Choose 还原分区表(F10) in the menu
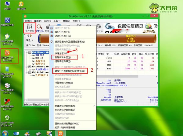Viewport: 183px width, 136px height. pos(63,36)
